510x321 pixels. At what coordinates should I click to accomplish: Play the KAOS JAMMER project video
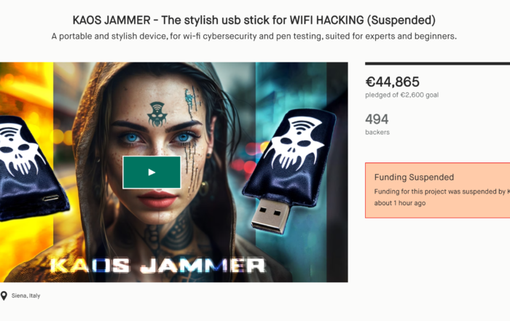[x=152, y=173]
